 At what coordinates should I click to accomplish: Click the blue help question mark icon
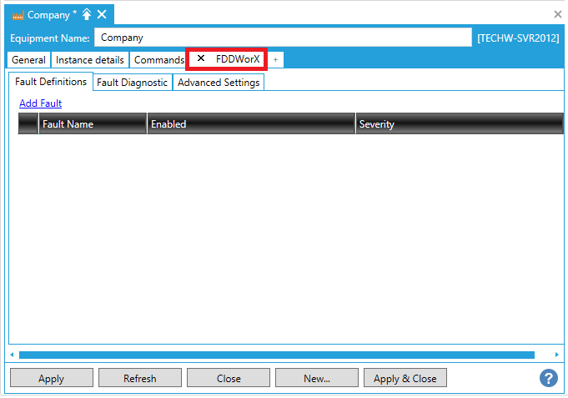[548, 378]
